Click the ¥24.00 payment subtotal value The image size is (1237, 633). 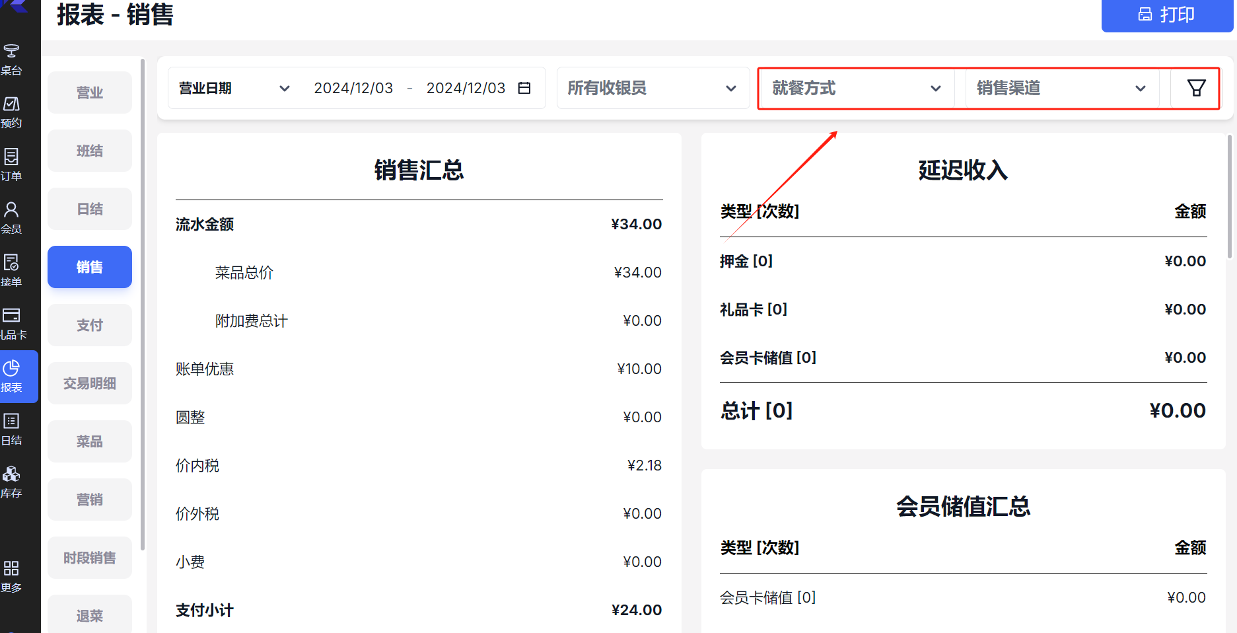pos(637,611)
